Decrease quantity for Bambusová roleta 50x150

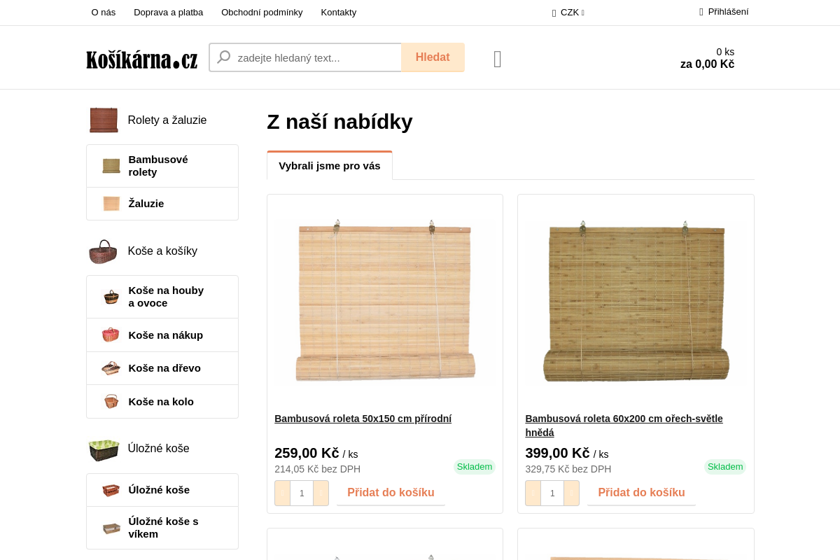tap(282, 493)
